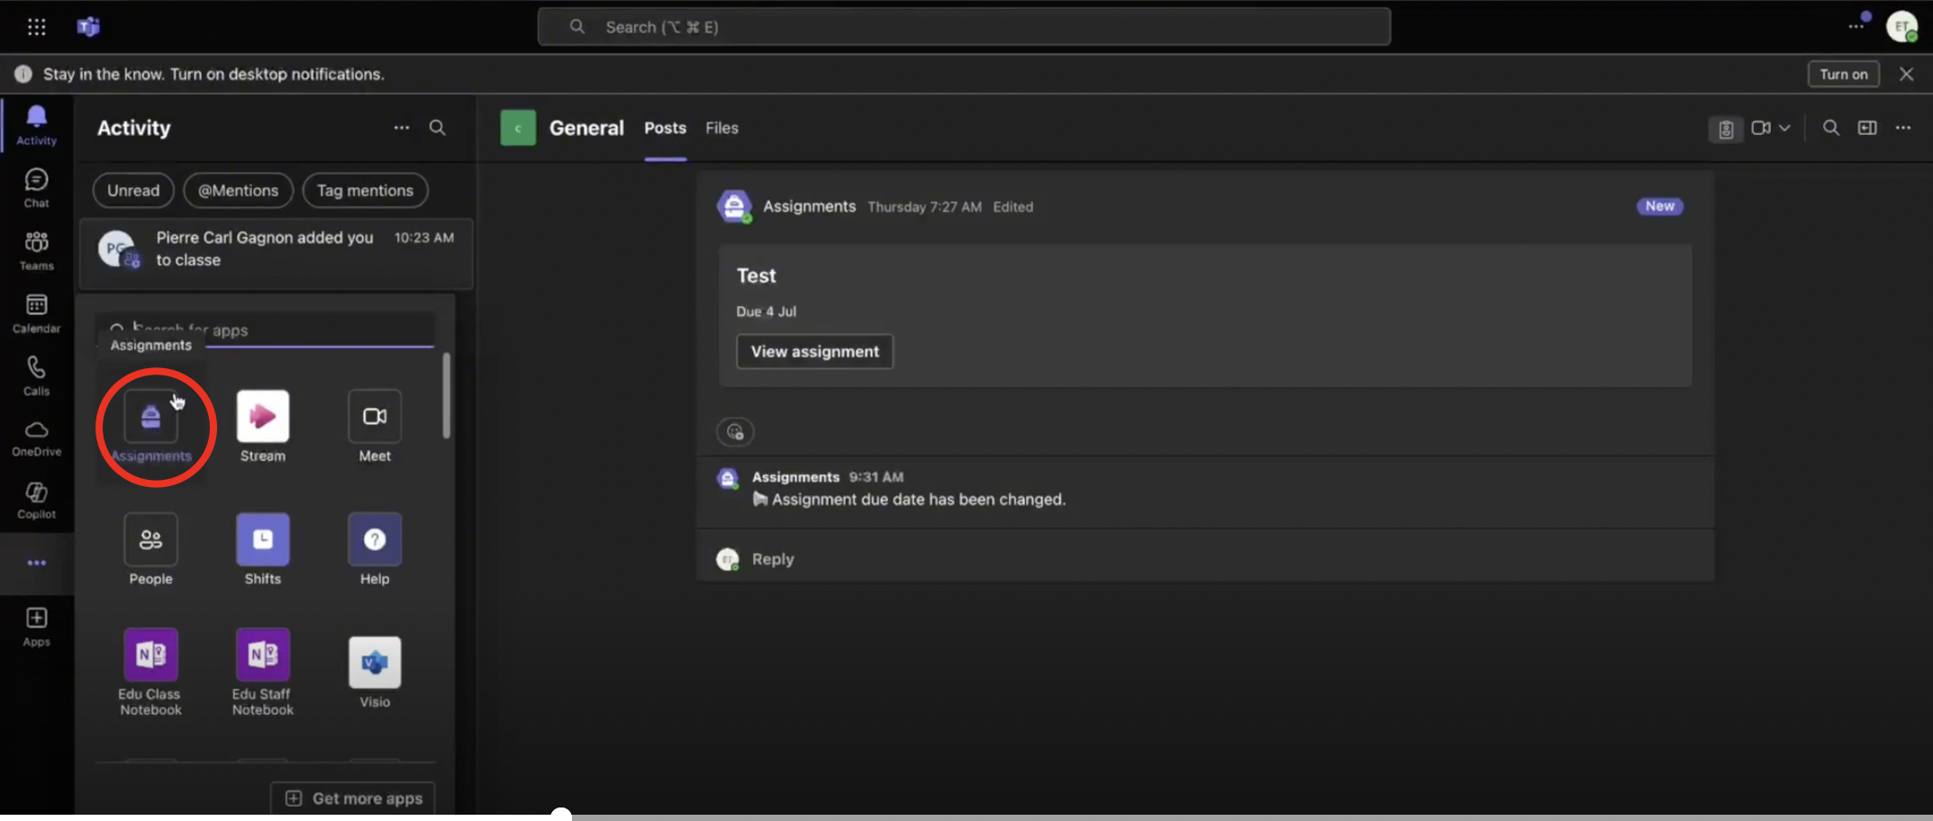This screenshot has width=1933, height=821.
Task: Click the Assignments shortcut icon in channel header
Action: coord(1725,130)
